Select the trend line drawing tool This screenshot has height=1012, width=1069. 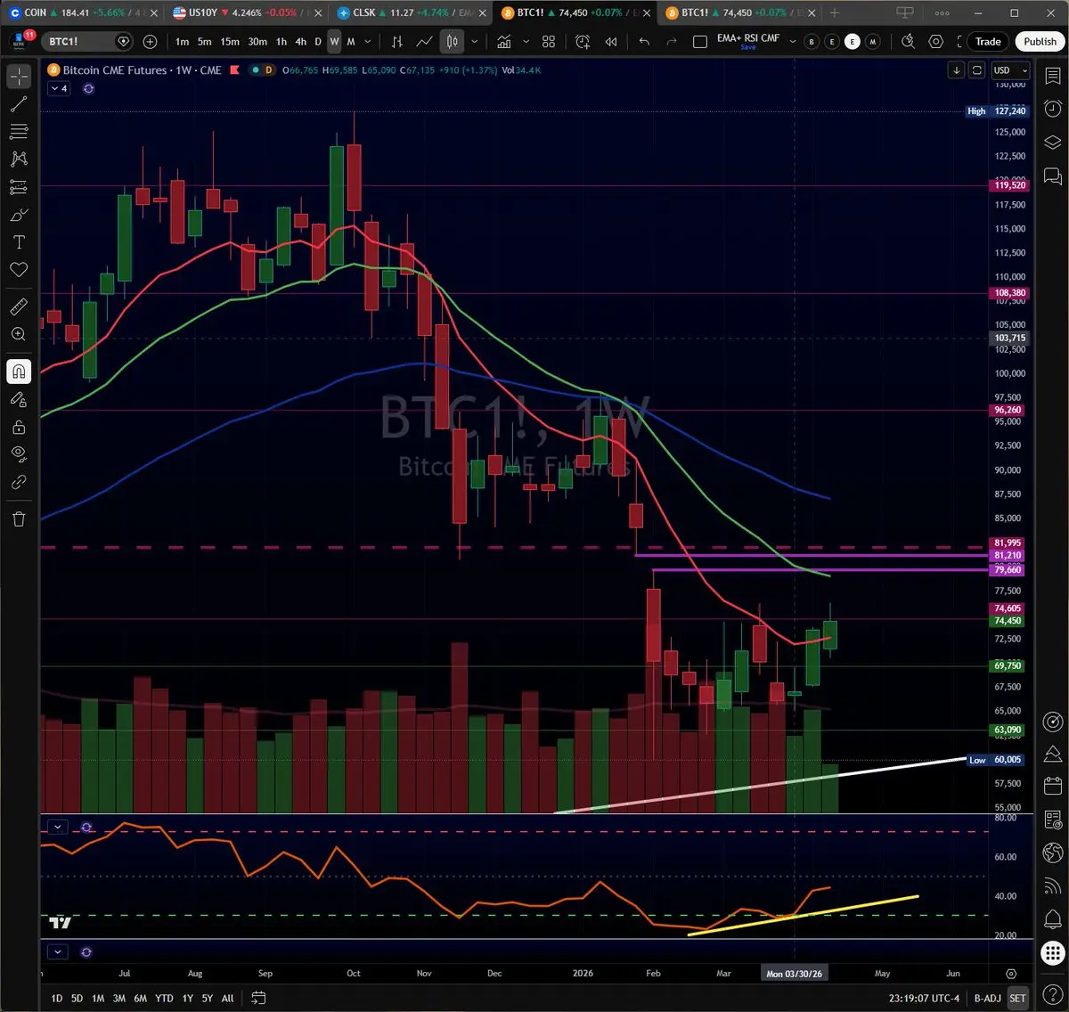coord(19,104)
